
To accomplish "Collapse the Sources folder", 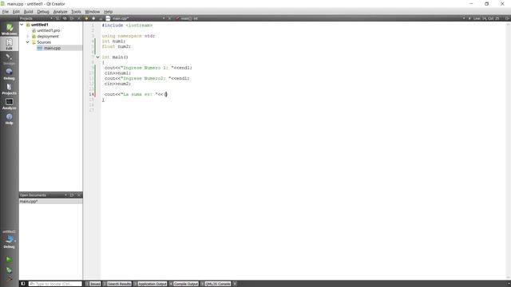I will pyautogui.click(x=28, y=42).
